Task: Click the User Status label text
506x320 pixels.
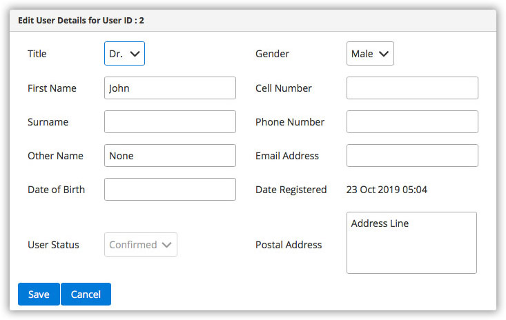Action: [x=53, y=245]
